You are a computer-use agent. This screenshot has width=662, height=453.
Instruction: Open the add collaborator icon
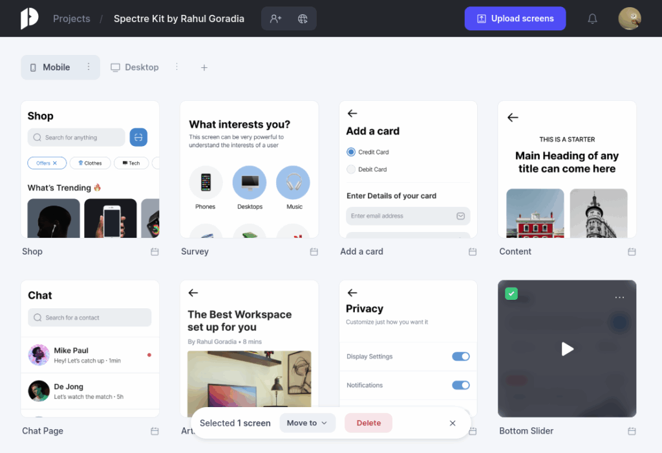pos(275,19)
